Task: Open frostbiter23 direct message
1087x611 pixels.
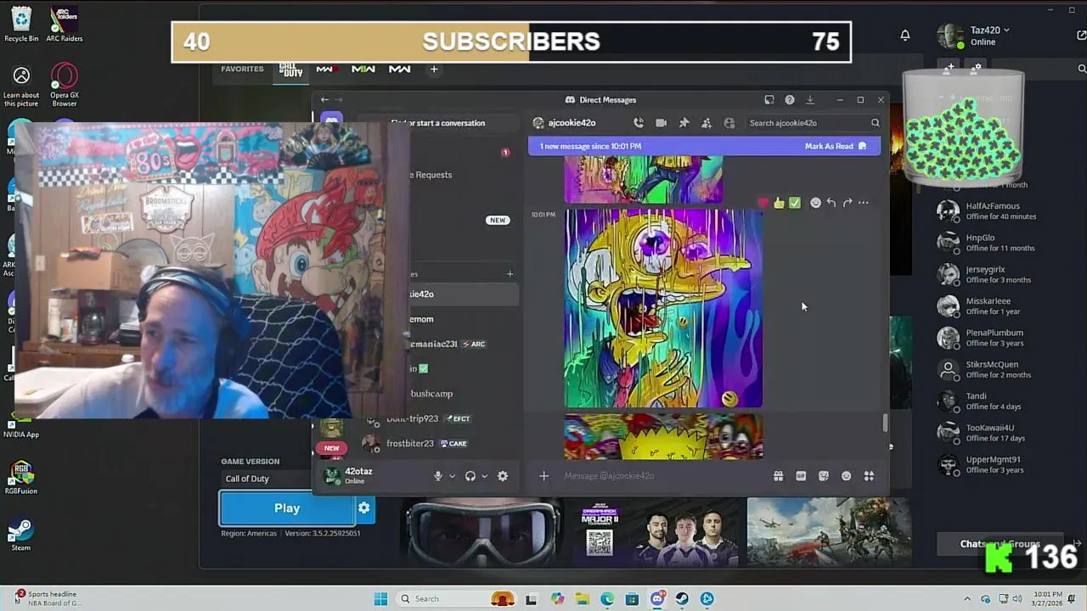Action: (x=410, y=443)
